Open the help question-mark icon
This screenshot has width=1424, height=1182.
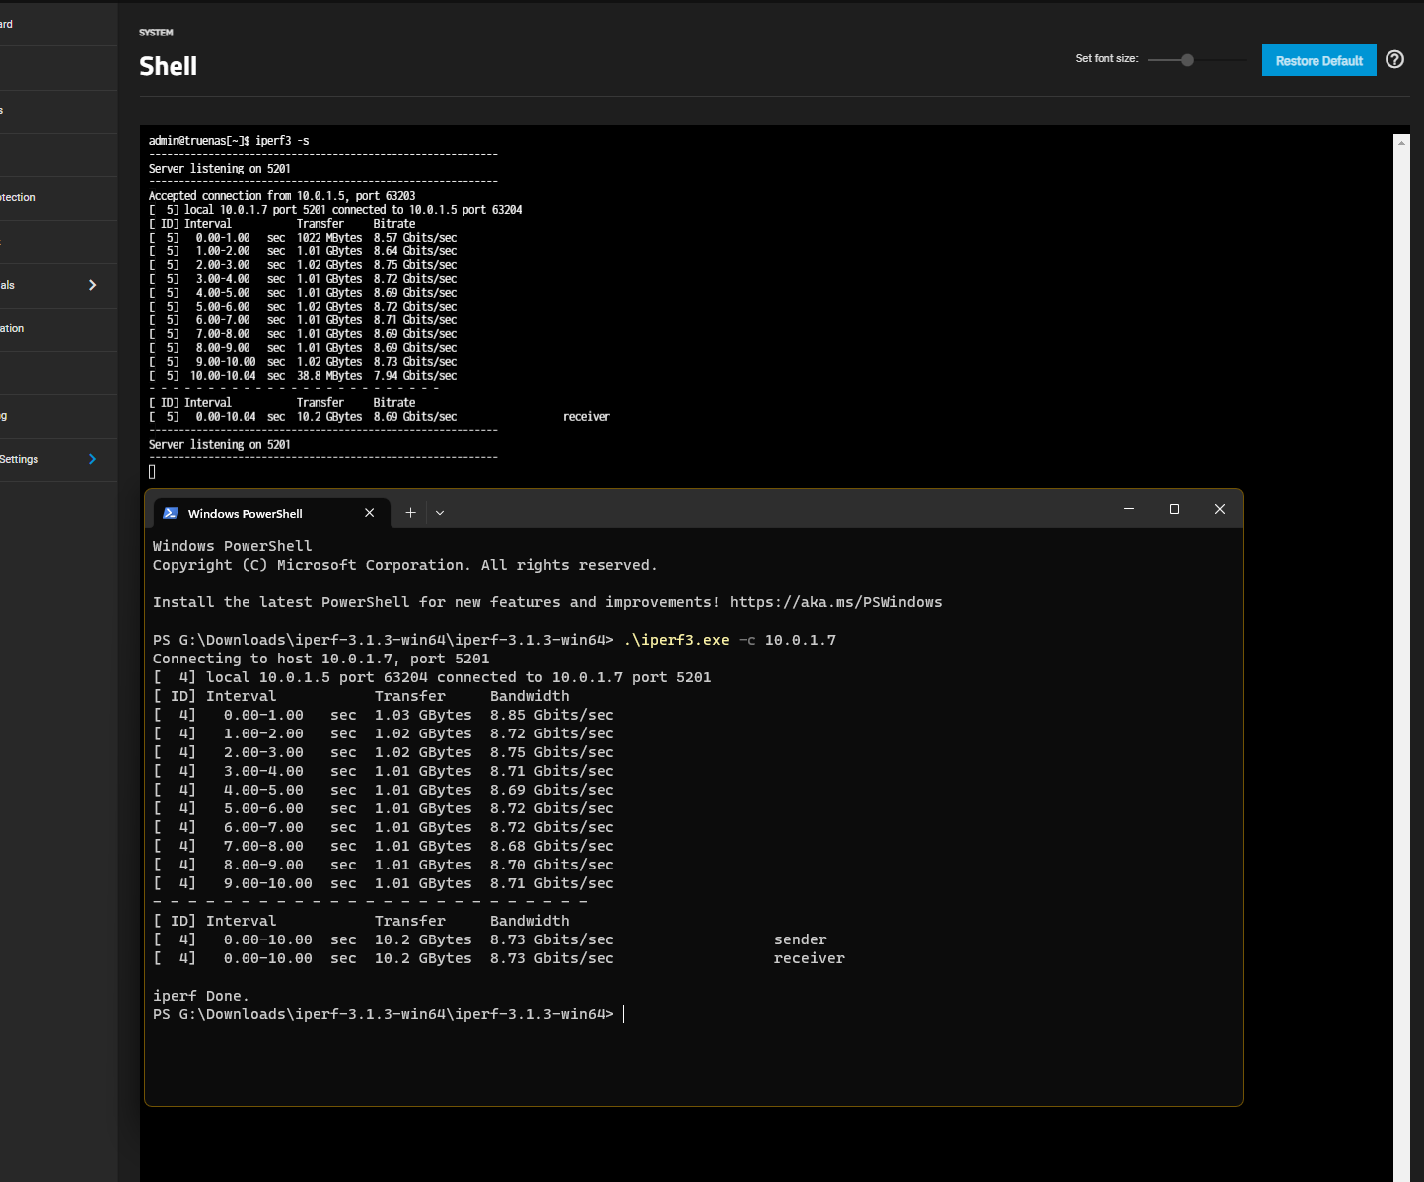pyautogui.click(x=1394, y=59)
